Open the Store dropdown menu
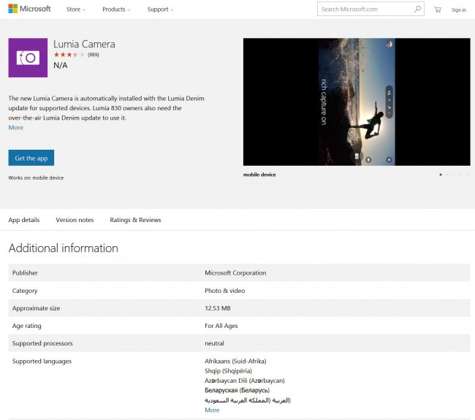475x420 pixels. (75, 9)
